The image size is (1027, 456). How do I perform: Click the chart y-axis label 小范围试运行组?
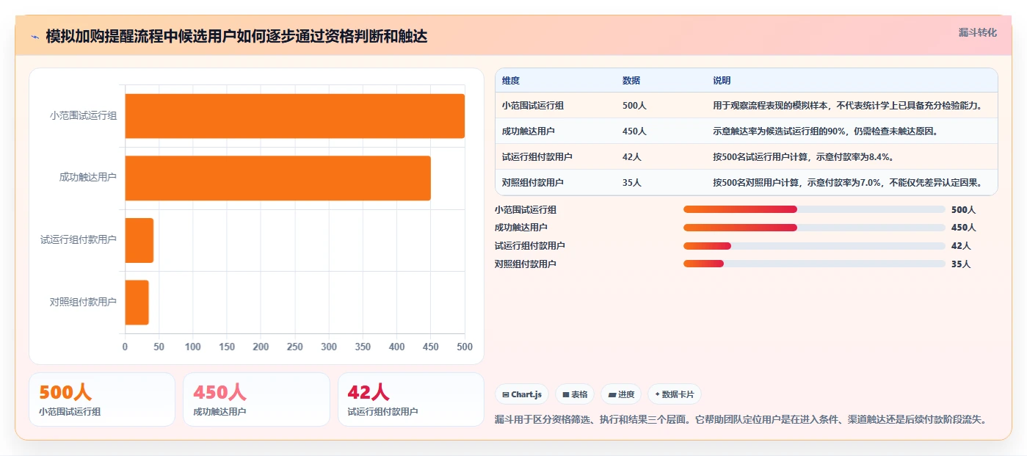tap(83, 116)
